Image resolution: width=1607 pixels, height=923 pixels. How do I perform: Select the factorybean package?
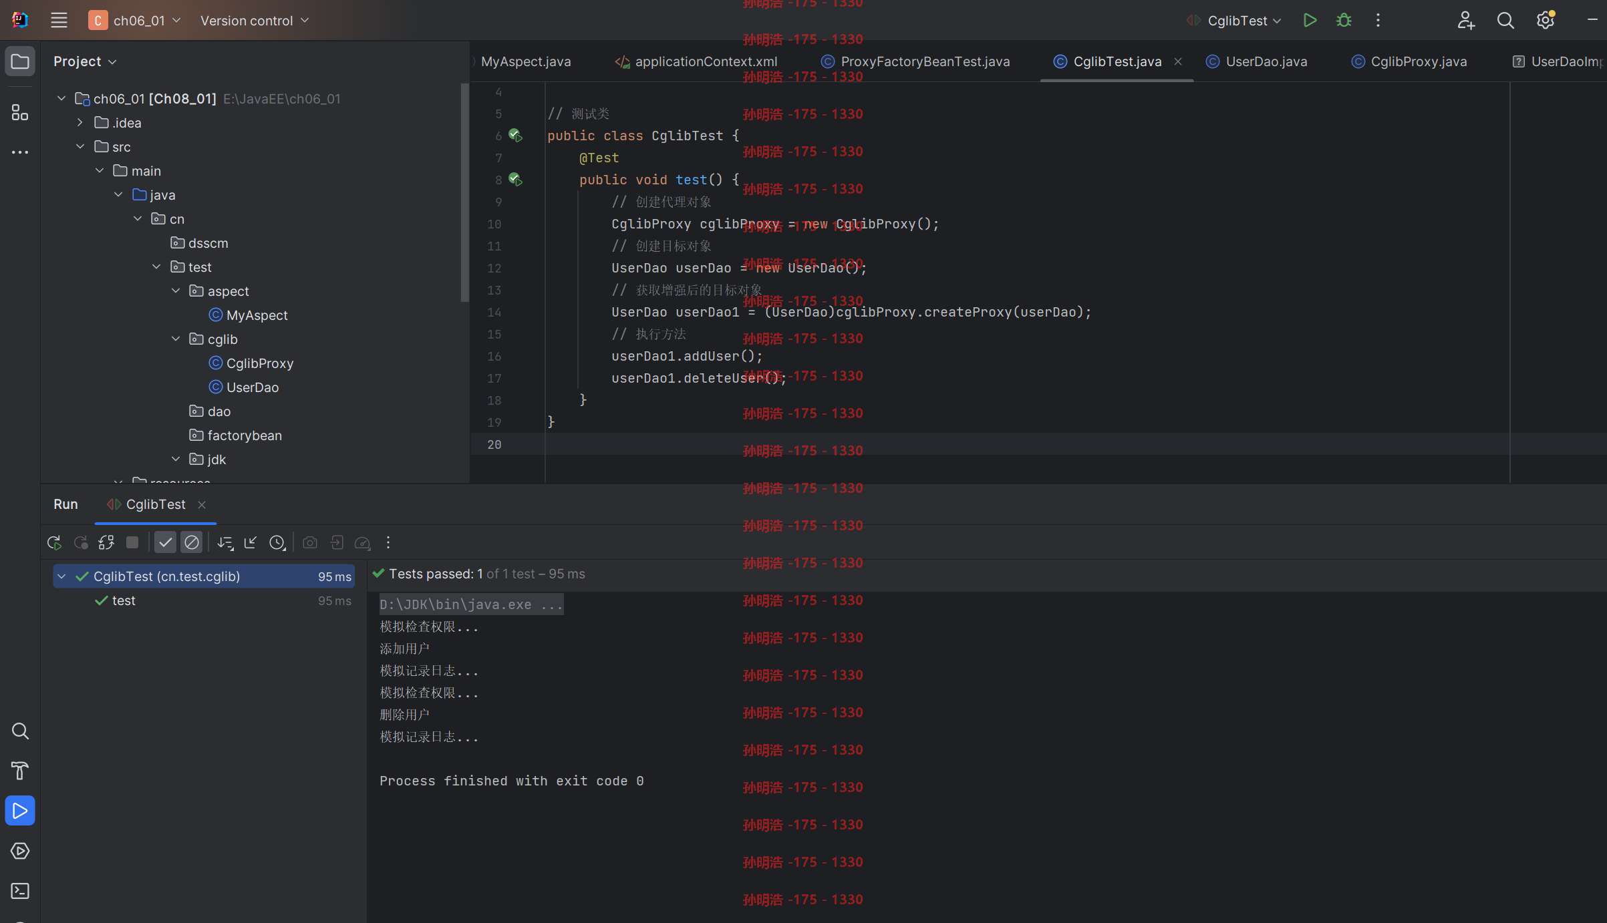235,435
